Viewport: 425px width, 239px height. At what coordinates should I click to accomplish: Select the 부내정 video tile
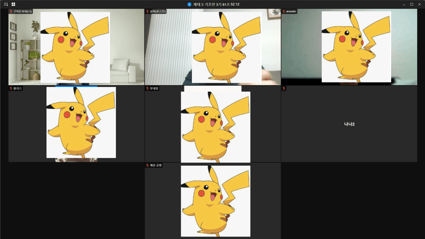pos(212,124)
